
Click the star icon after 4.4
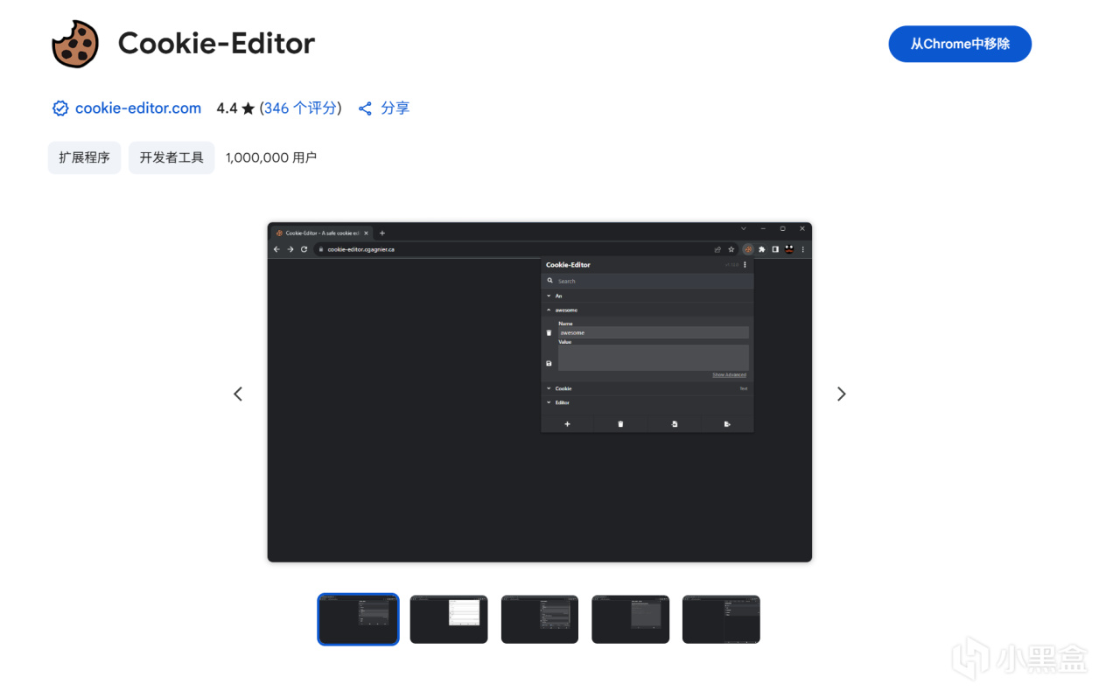[248, 108]
